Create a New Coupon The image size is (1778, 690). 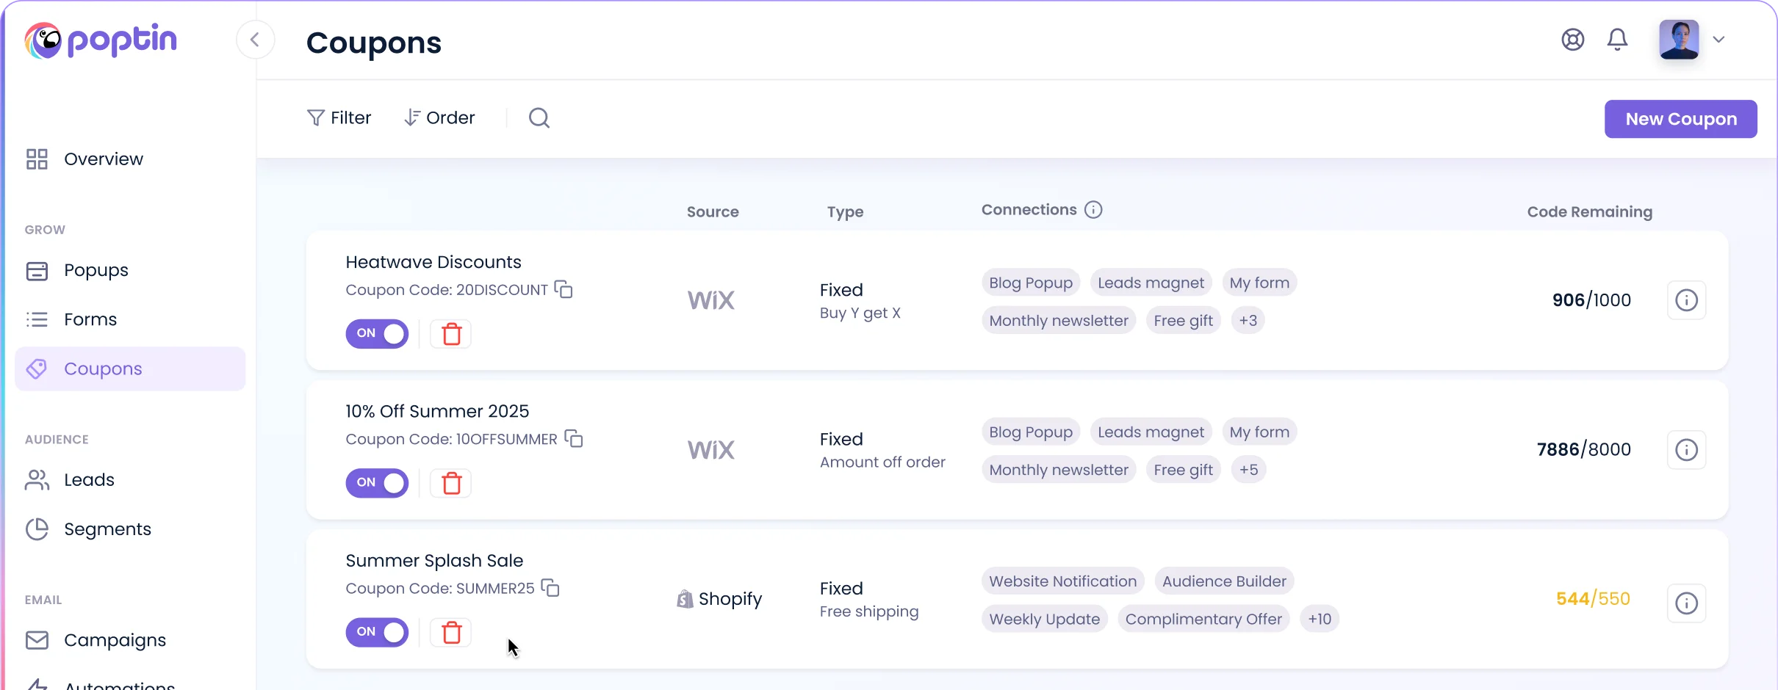(x=1680, y=119)
